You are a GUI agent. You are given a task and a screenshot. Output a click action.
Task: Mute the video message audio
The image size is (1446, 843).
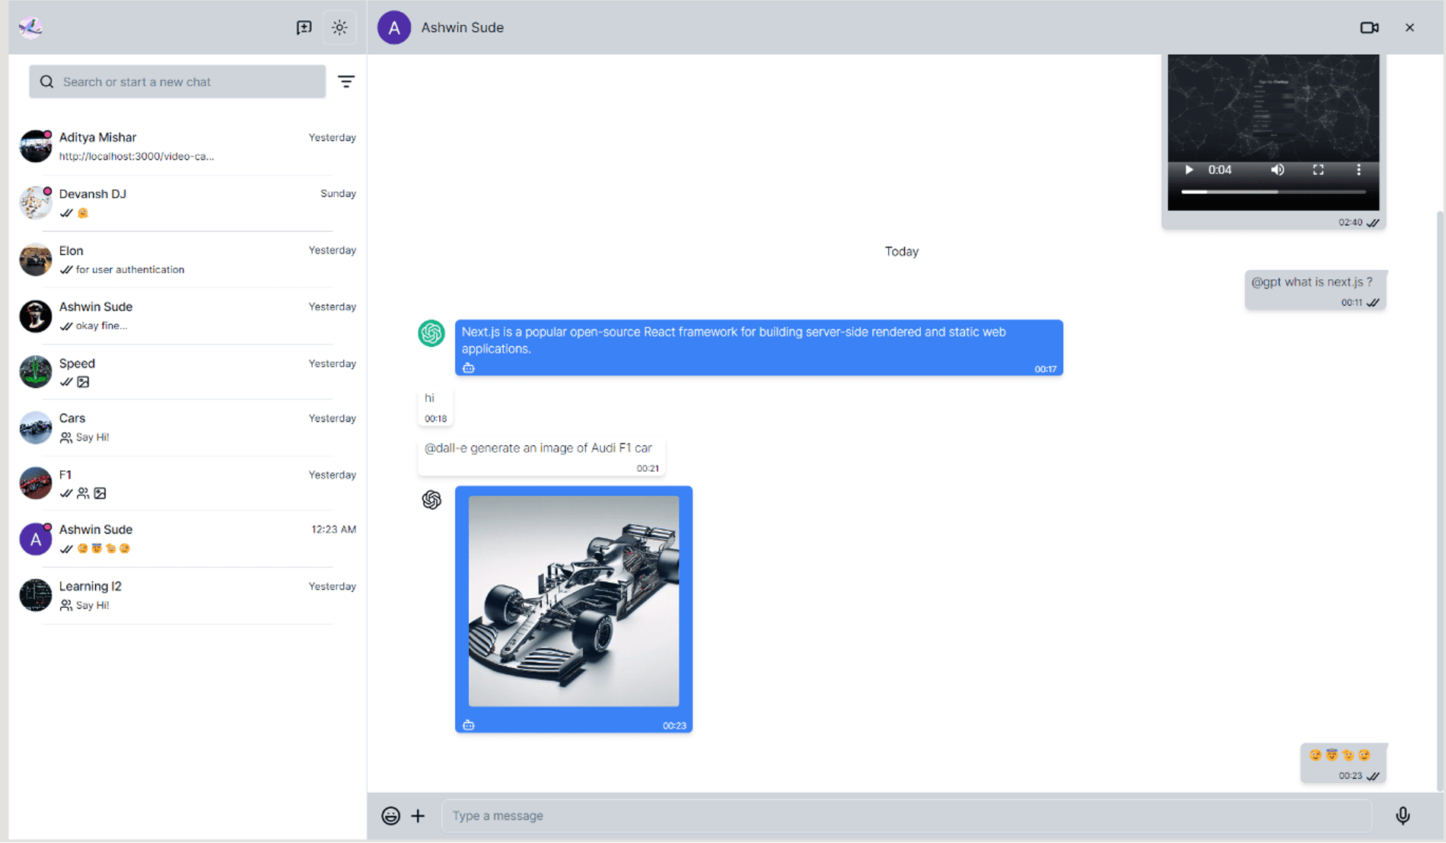[1278, 170]
